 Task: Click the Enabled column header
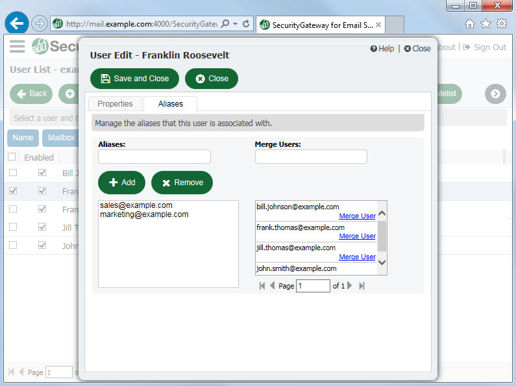pos(39,157)
